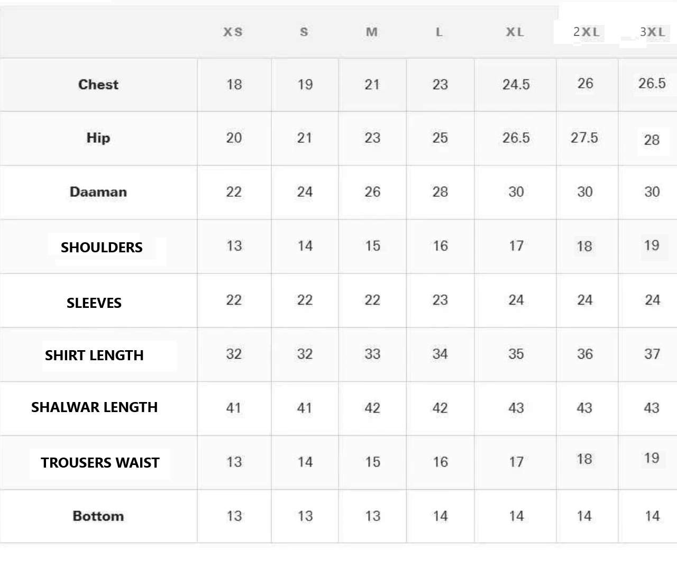Viewport: 677px width, 566px height.
Task: Click the SHALWAR LENGTH row label
Action: [x=94, y=407]
